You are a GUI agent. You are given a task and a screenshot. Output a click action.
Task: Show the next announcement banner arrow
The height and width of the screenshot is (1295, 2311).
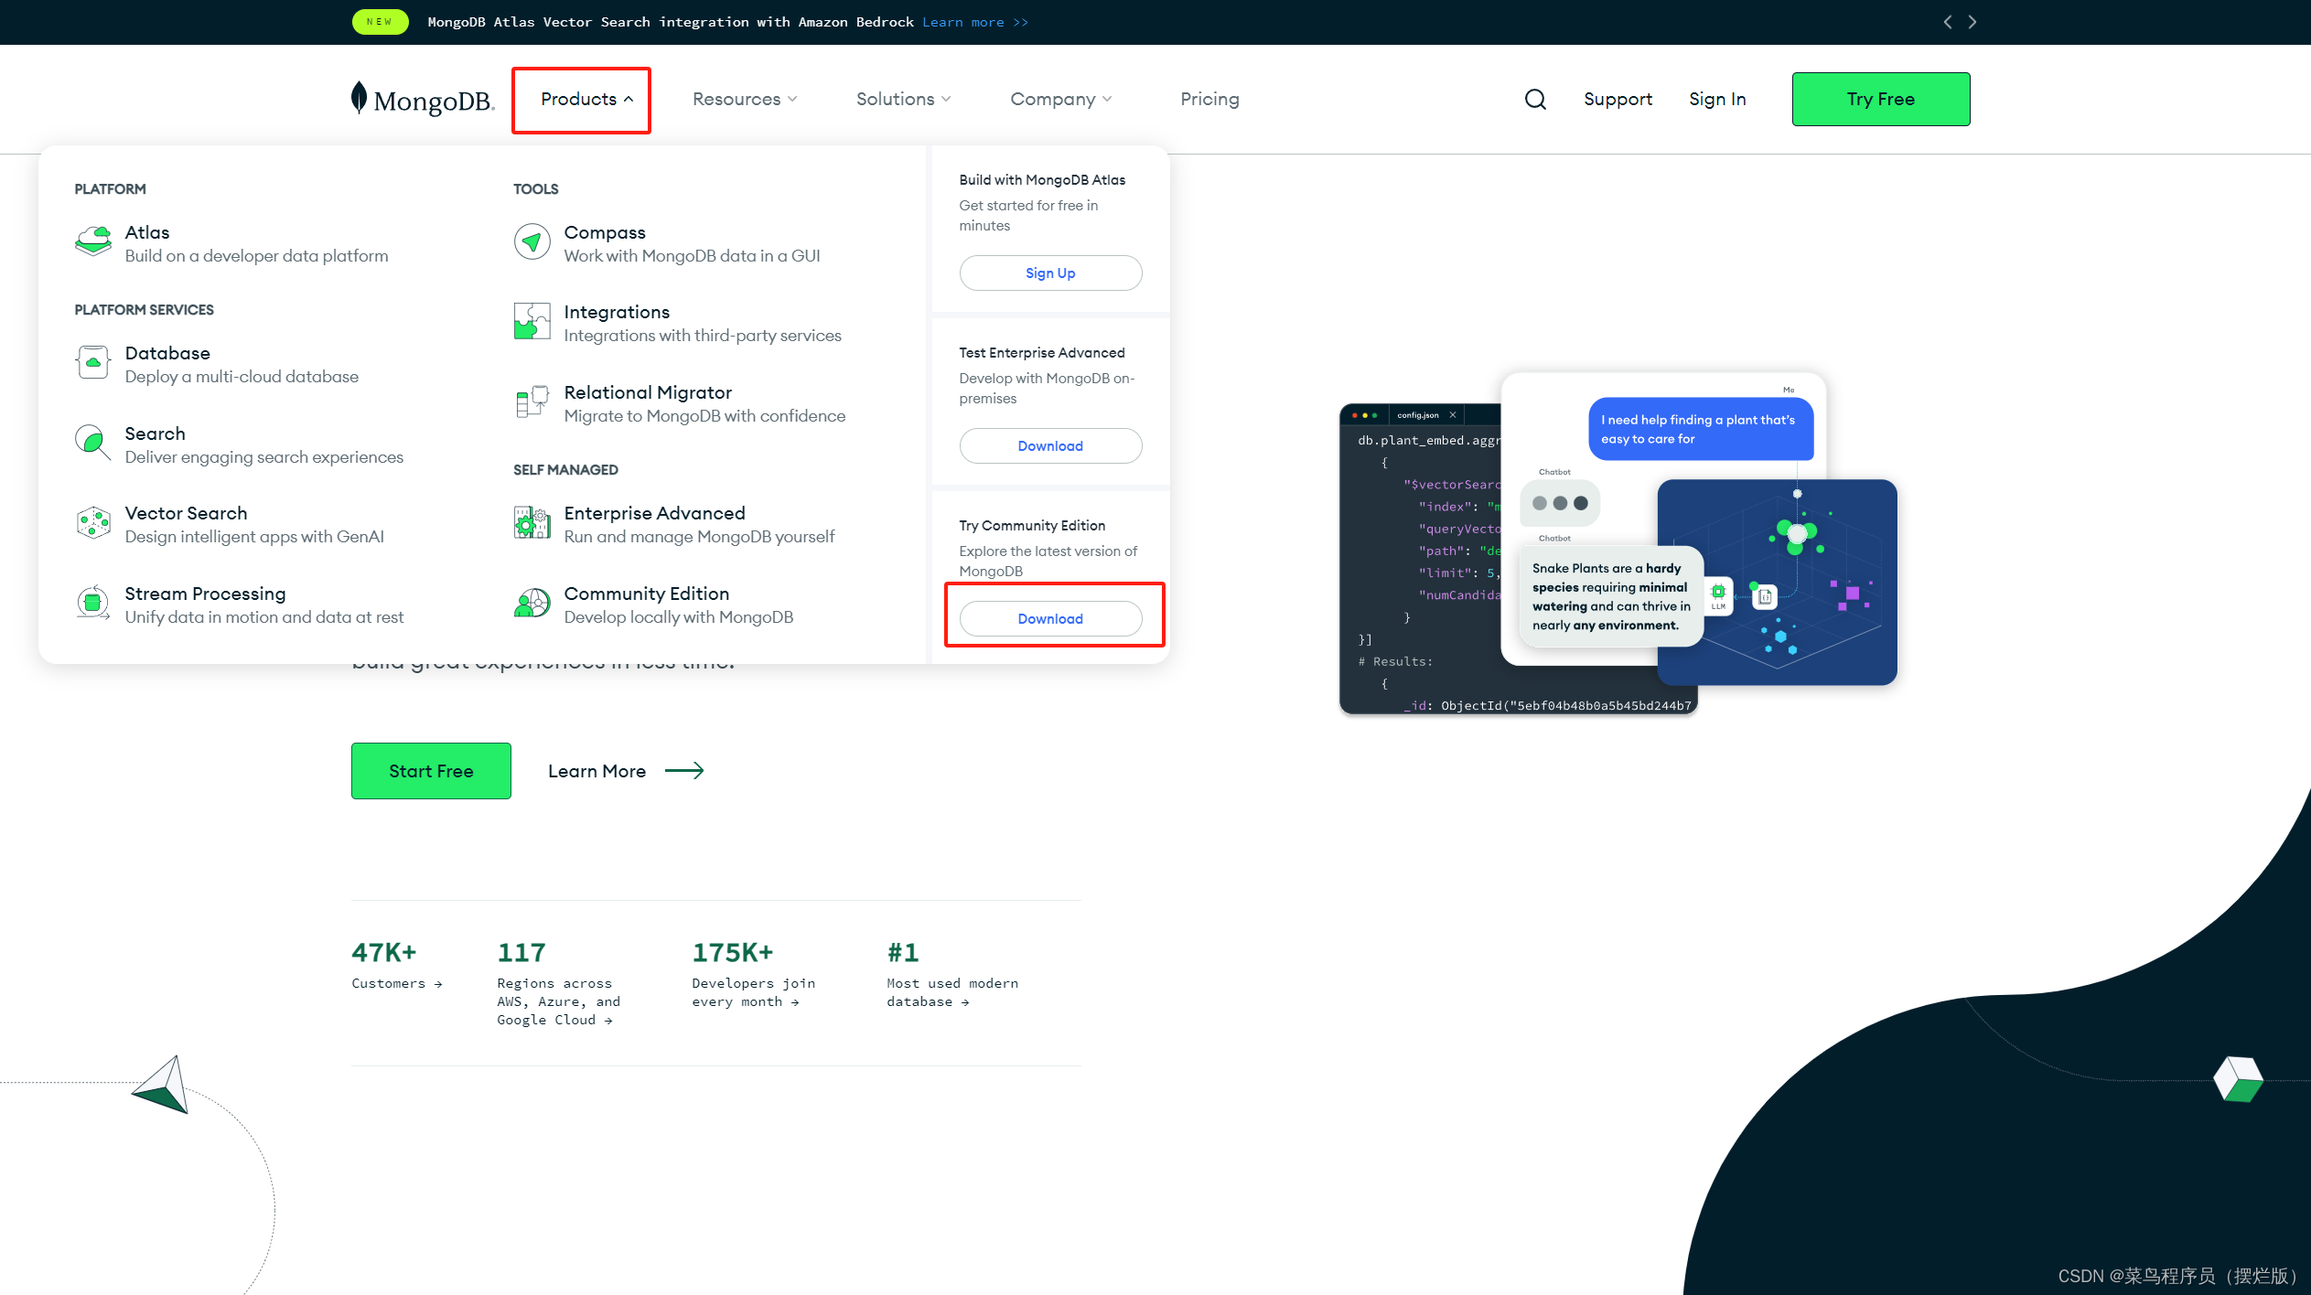[x=1972, y=22]
